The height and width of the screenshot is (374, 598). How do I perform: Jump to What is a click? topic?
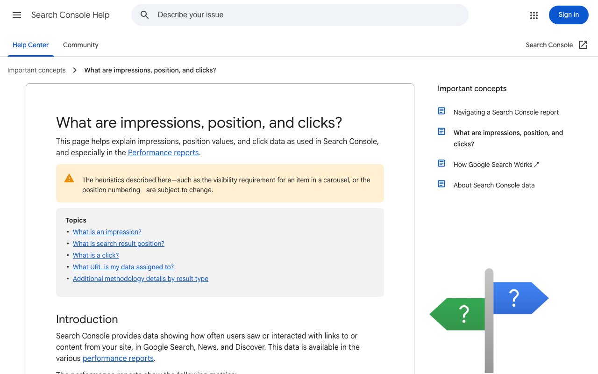click(x=96, y=255)
